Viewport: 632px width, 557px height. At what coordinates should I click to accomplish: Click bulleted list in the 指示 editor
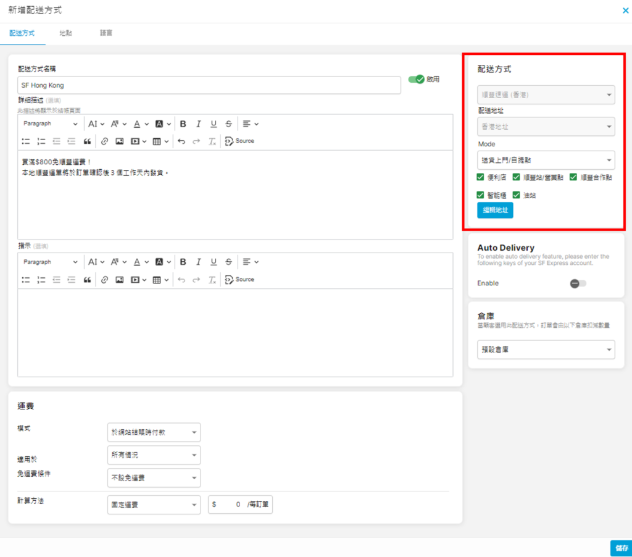click(26, 280)
